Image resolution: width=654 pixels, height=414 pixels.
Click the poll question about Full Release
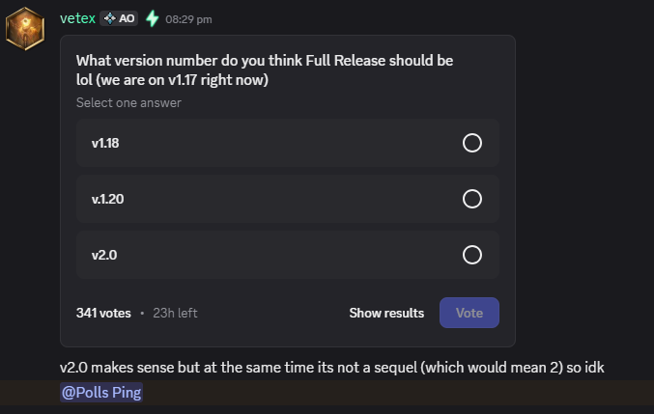tap(264, 70)
